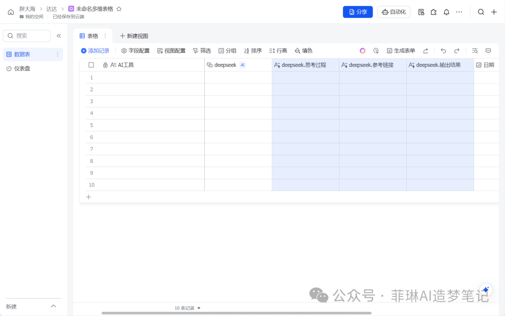Click the export share arrow icon

click(426, 51)
